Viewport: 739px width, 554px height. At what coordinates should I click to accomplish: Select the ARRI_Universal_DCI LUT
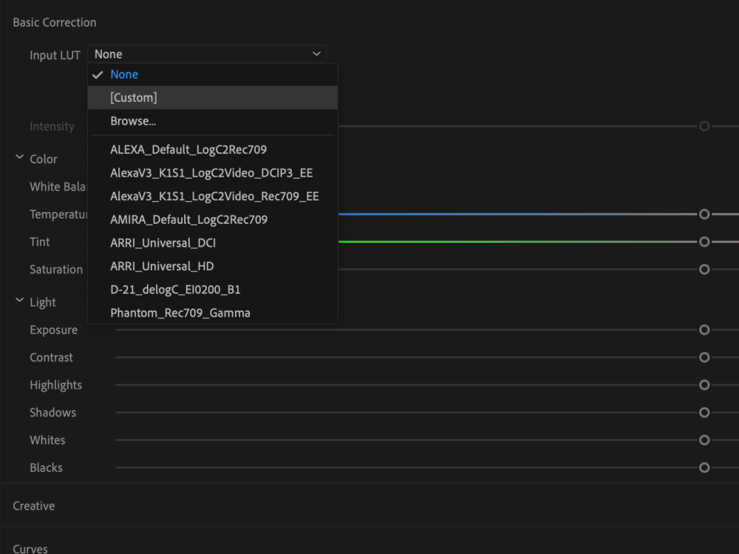coord(163,242)
